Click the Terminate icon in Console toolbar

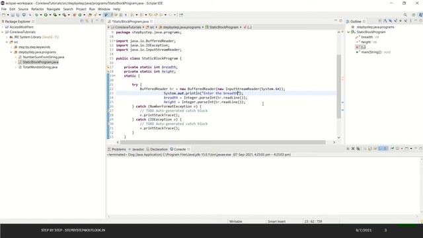tap(348, 149)
